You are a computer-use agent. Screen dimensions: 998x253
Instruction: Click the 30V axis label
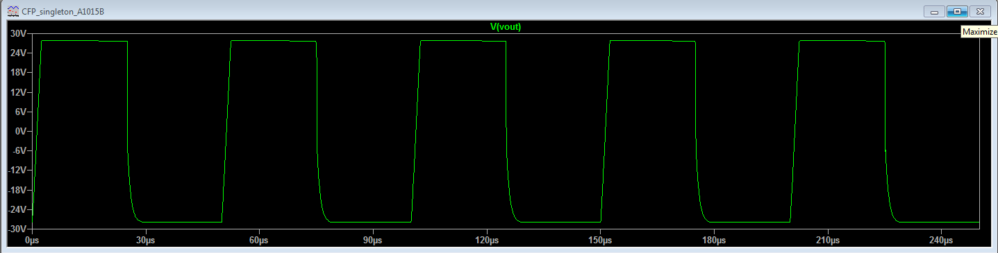coord(18,33)
